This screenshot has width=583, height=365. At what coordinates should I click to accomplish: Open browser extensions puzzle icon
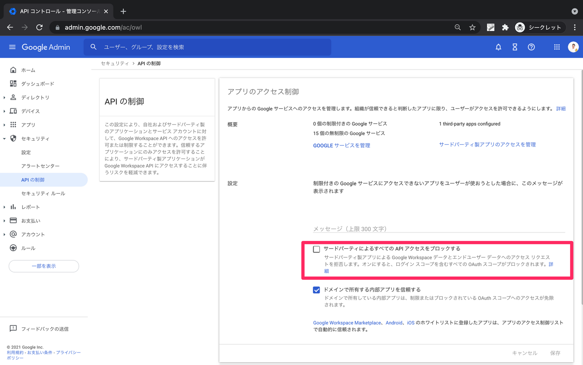point(505,27)
